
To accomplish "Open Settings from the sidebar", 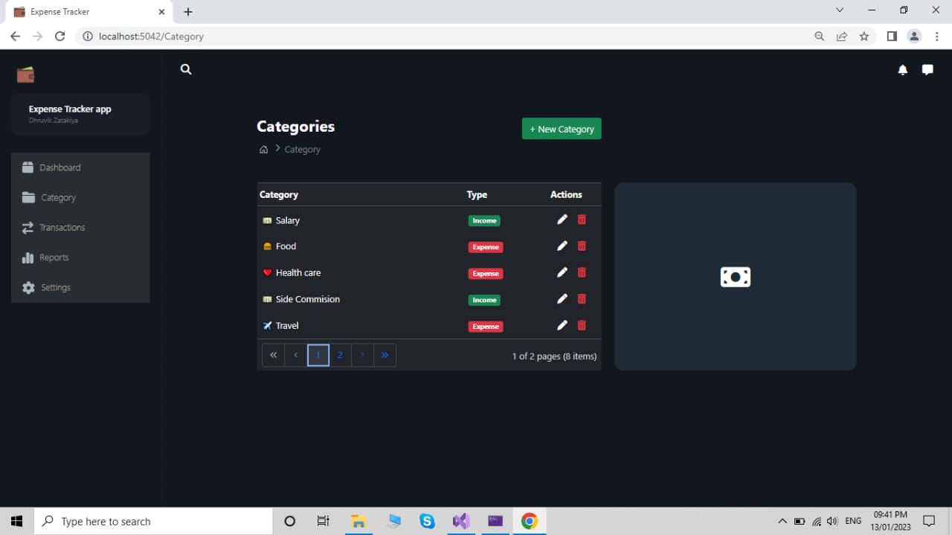I will (x=54, y=287).
